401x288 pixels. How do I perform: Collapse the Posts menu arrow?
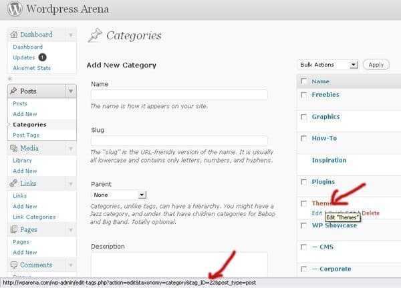click(x=71, y=91)
